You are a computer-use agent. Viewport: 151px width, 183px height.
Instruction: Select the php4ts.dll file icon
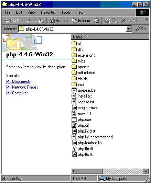[74, 148]
